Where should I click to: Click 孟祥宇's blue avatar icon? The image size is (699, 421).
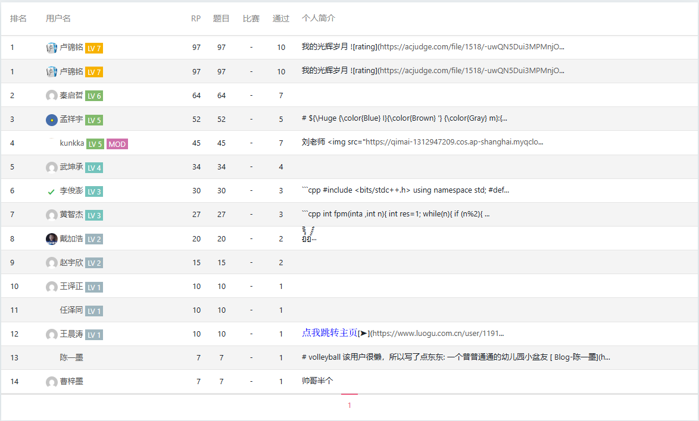click(52, 120)
